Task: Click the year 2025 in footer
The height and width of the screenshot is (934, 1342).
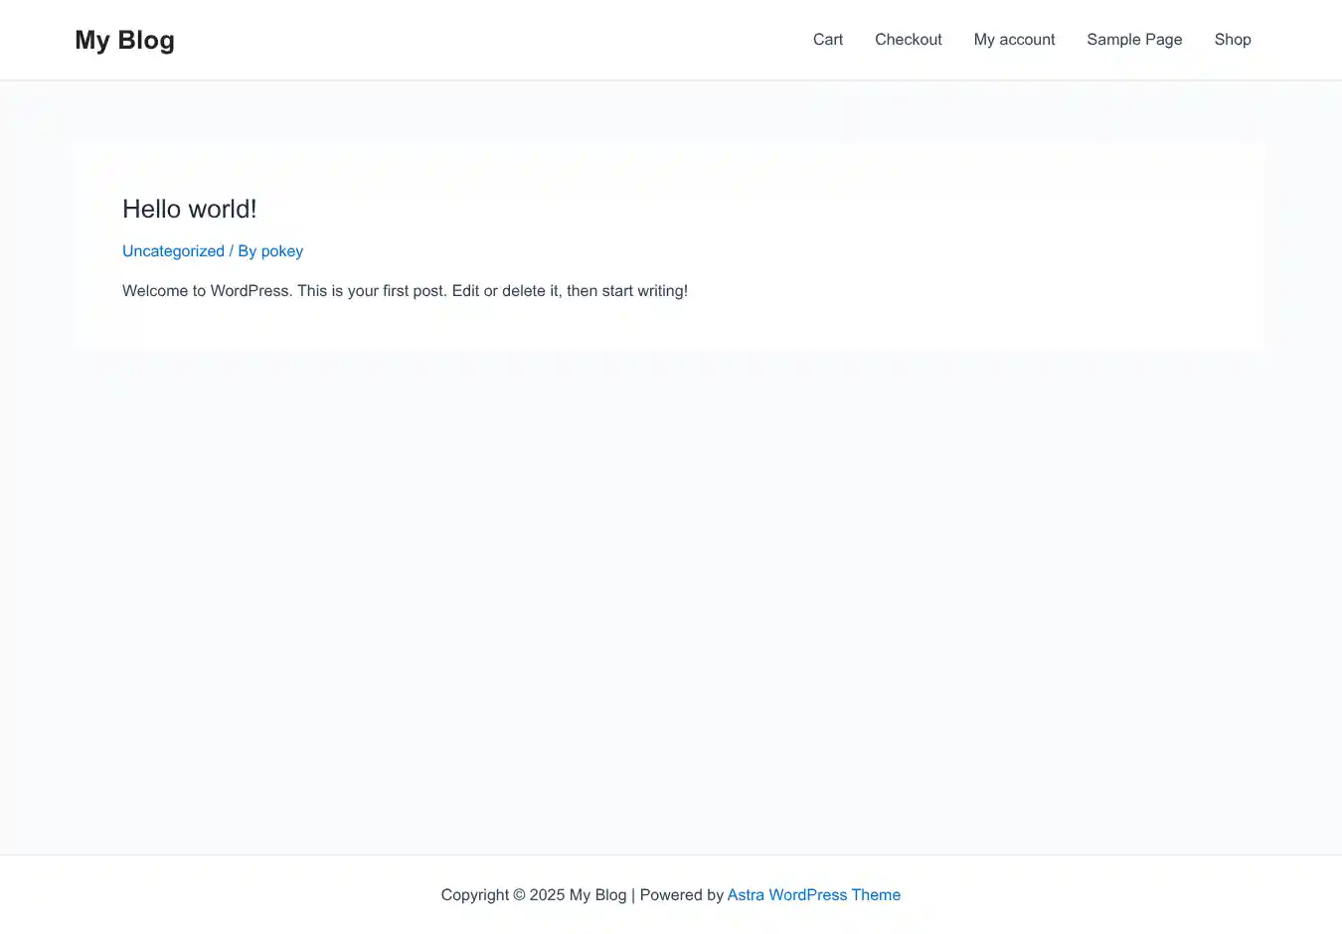Action: (x=547, y=895)
